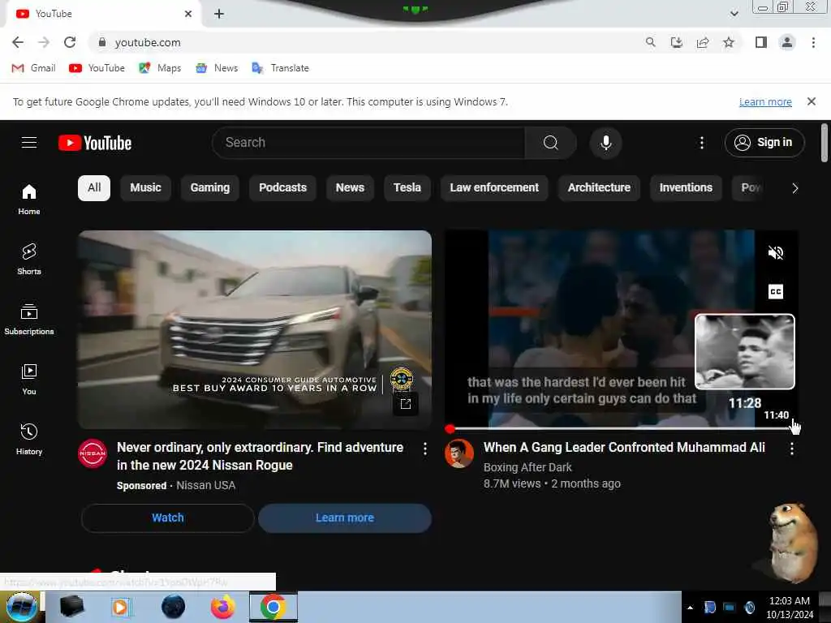Viewport: 831px width, 623px height.
Task: Select the Inventions filter chip
Action: (686, 188)
